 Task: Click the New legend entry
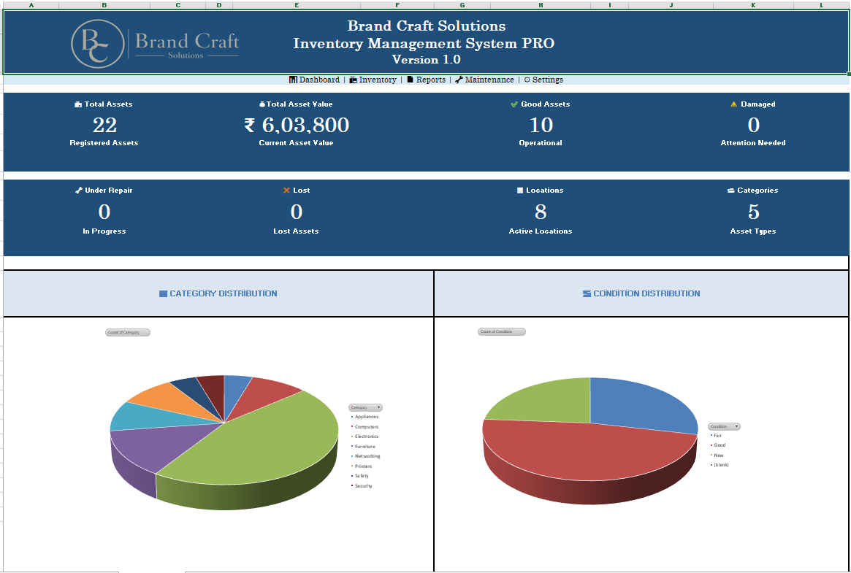718,455
